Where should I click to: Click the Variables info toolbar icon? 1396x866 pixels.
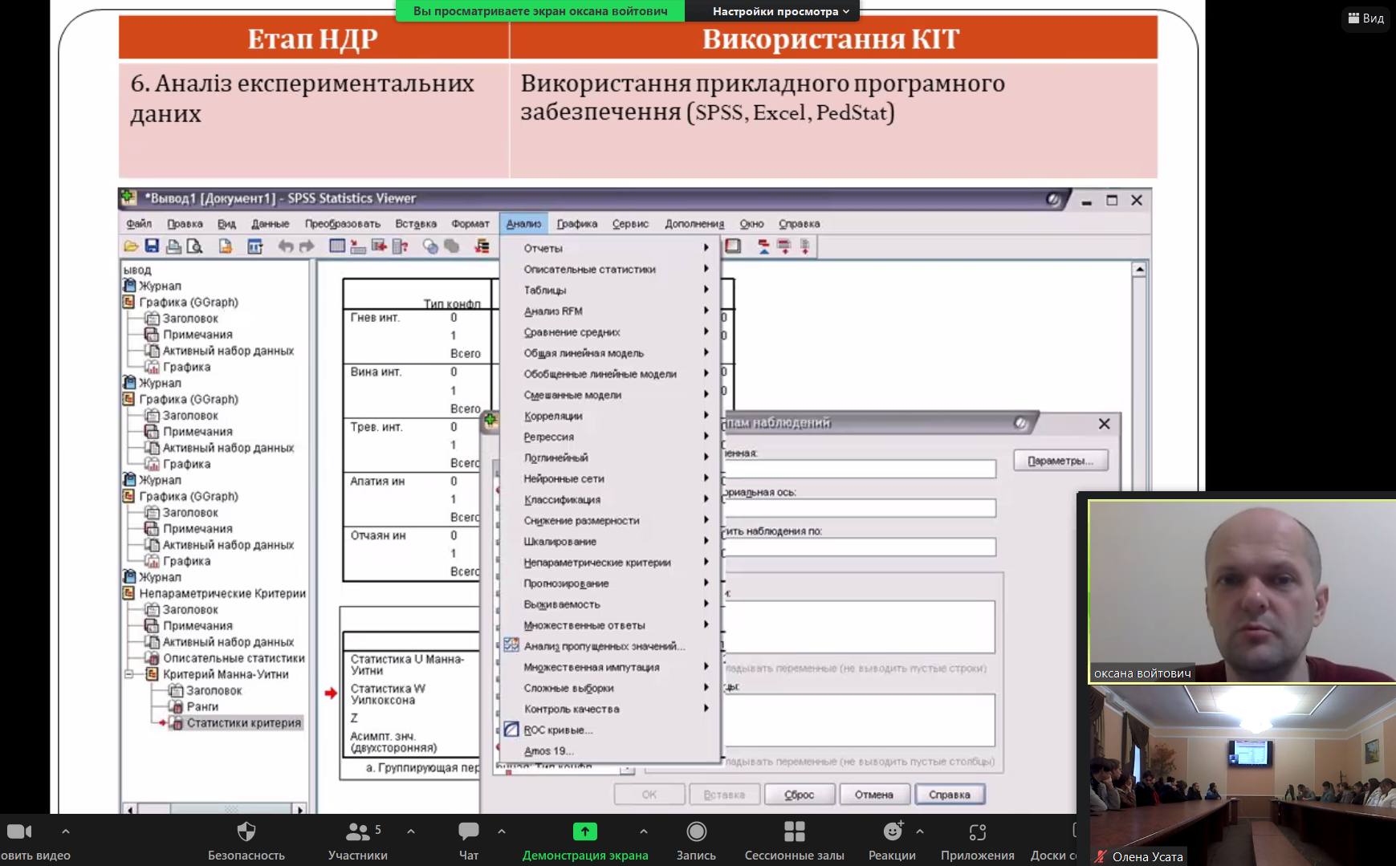(400, 246)
